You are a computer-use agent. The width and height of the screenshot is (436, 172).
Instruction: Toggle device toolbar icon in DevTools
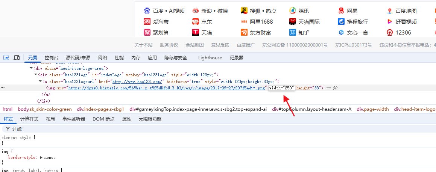click(17, 58)
